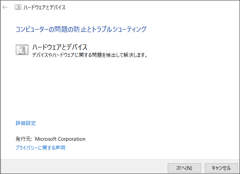Click the 発行元: label
Screen dimensions: 240x174
24,139
